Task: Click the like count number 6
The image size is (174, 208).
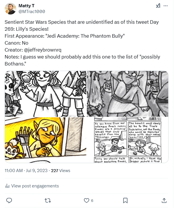Action: click(x=92, y=200)
